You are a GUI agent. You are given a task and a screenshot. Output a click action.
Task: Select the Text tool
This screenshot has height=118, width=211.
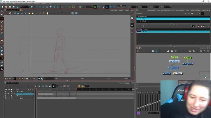point(2,33)
